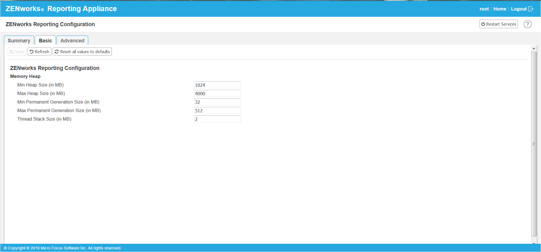This screenshot has height=252, width=541.
Task: Click the Min Permanent Generation Size label
Action: (58, 102)
